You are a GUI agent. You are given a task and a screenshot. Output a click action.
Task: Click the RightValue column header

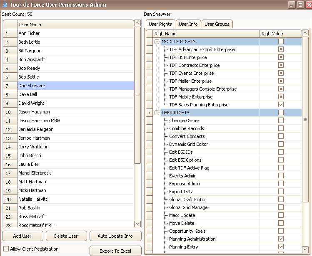pos(281,34)
